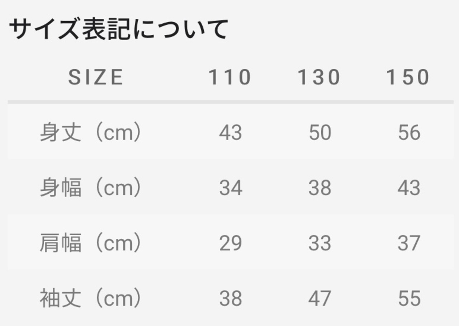Select the 110 size column header
459x326 pixels.
(x=230, y=77)
